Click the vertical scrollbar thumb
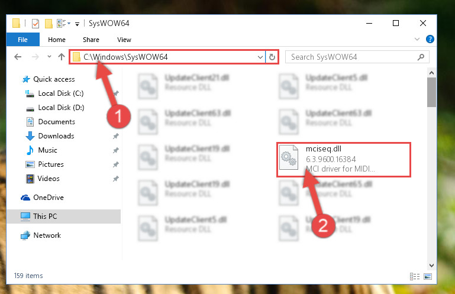 (431, 92)
